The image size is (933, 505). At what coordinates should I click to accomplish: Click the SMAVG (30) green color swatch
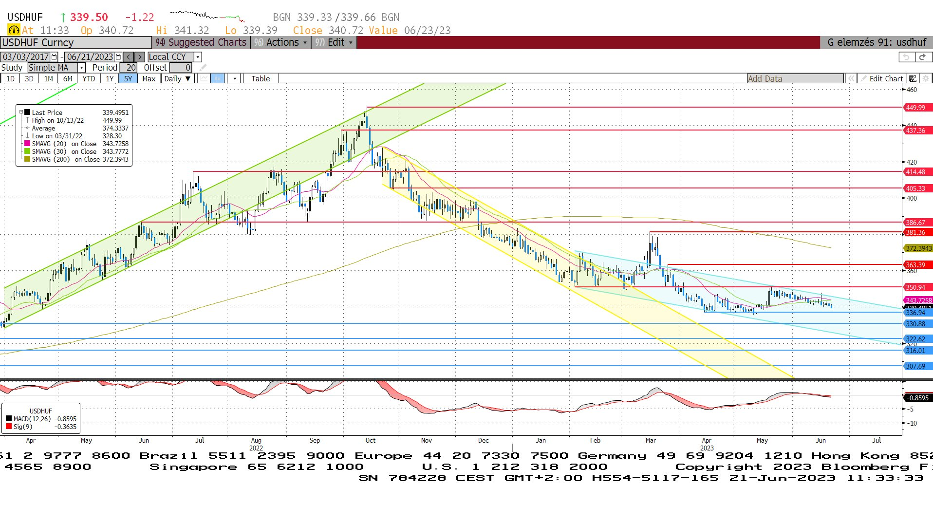[x=28, y=151]
